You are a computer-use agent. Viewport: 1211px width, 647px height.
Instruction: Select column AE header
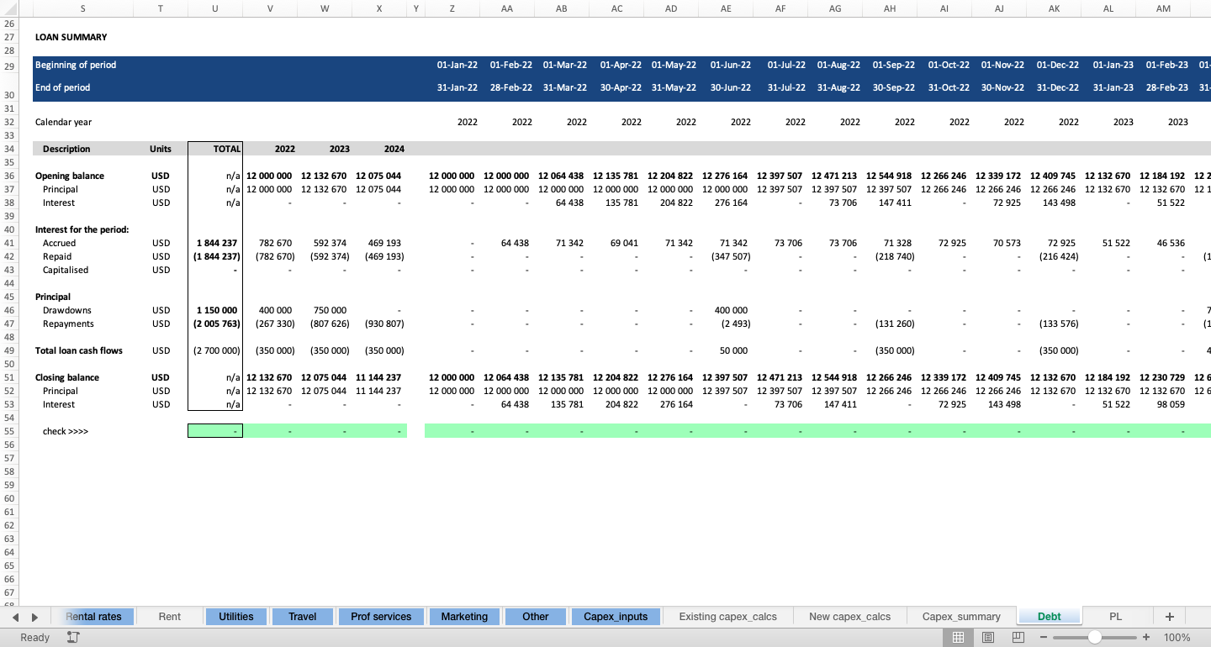726,8
